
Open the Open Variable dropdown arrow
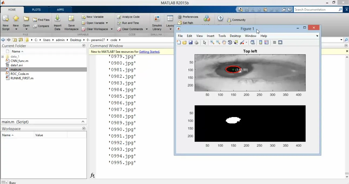click(107, 23)
